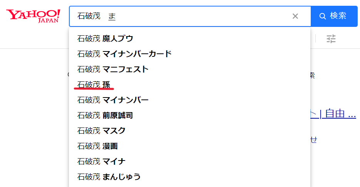Open the partially hidden 自由 result link
This screenshot has height=187, width=360.
tap(333, 114)
